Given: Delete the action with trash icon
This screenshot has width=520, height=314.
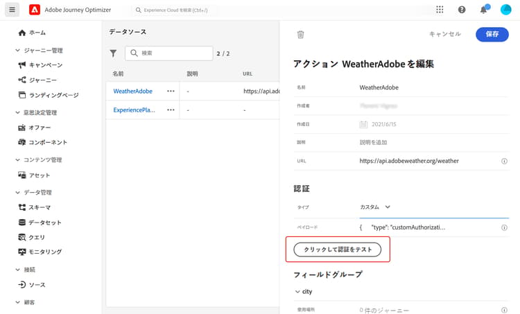Looking at the screenshot, I should click(x=300, y=34).
